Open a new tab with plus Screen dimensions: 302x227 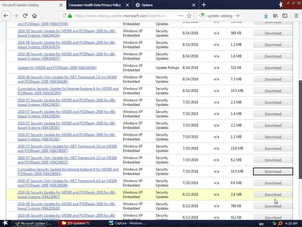pos(204,5)
